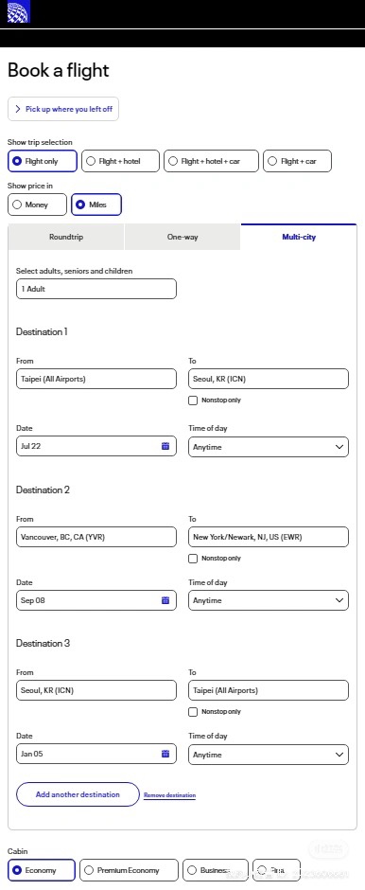
Task: Enable Nonstop only for Destination 3
Action: coord(193,712)
